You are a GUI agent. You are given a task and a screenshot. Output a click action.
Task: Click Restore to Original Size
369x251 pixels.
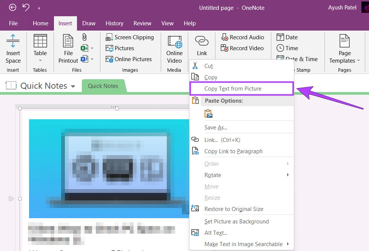pyautogui.click(x=242, y=209)
